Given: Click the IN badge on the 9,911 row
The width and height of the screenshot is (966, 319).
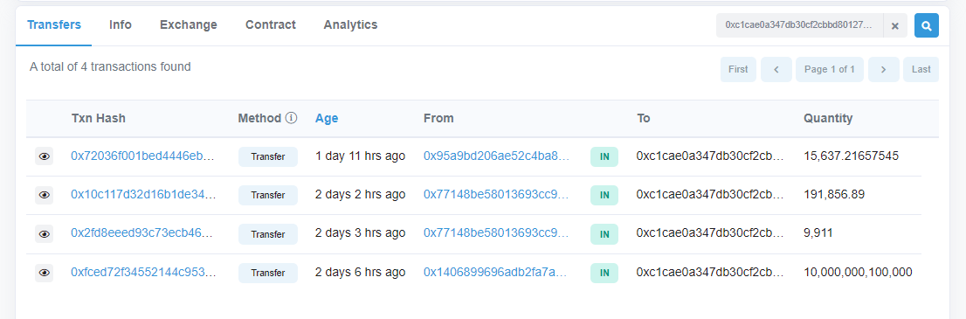Looking at the screenshot, I should click(x=604, y=234).
